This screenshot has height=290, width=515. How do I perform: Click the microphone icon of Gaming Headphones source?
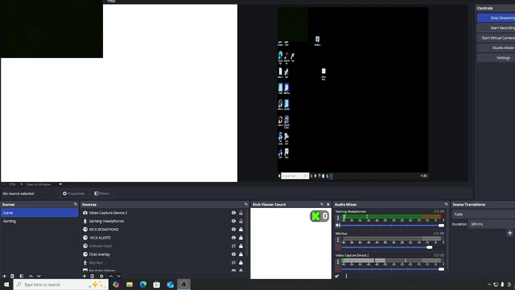[x=85, y=221]
